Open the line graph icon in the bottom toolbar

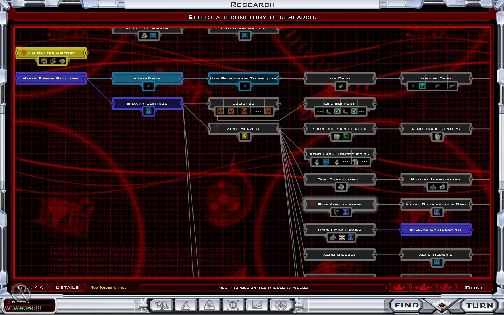pos(257,305)
